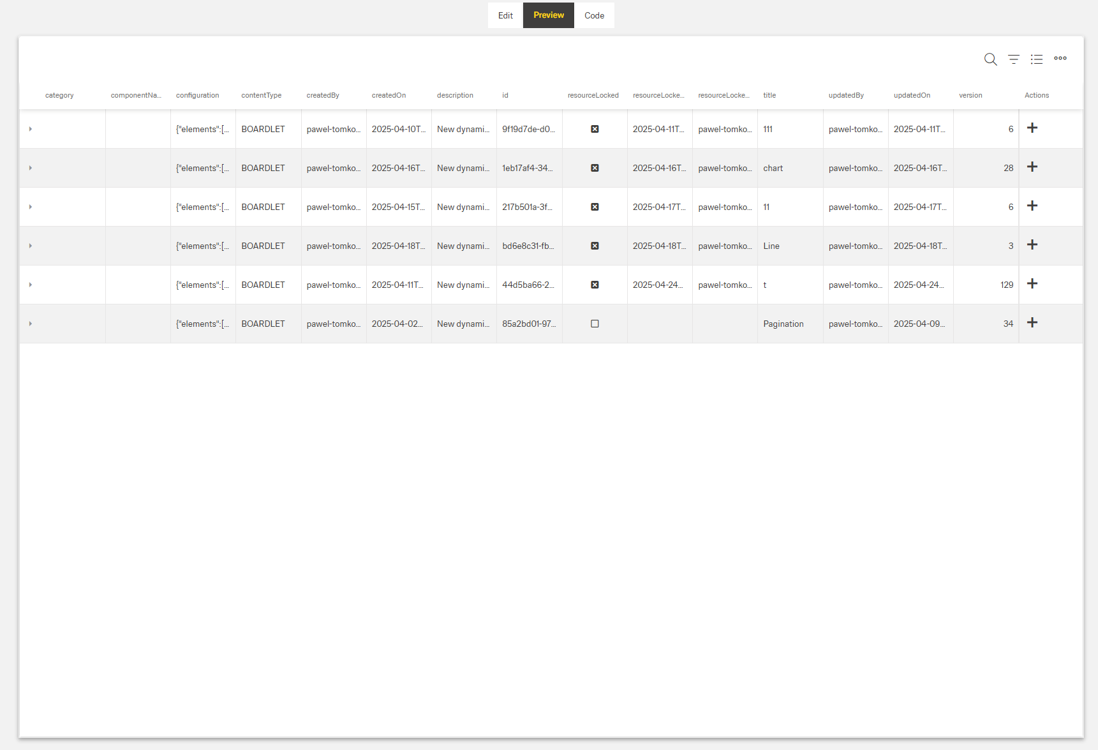The height and width of the screenshot is (750, 1098).
Task: Expand the Pagination row details
Action: (30, 324)
